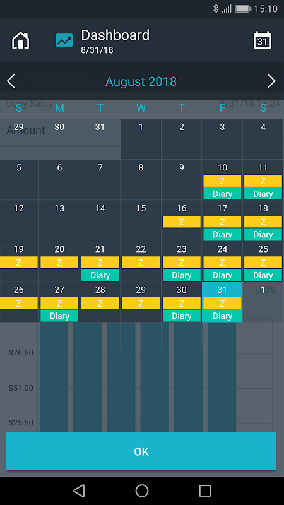Go to previous month arrow
The image size is (284, 505).
11,81
